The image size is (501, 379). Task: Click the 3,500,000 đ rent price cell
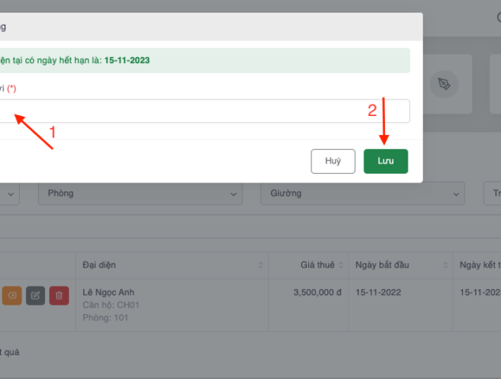tap(317, 292)
